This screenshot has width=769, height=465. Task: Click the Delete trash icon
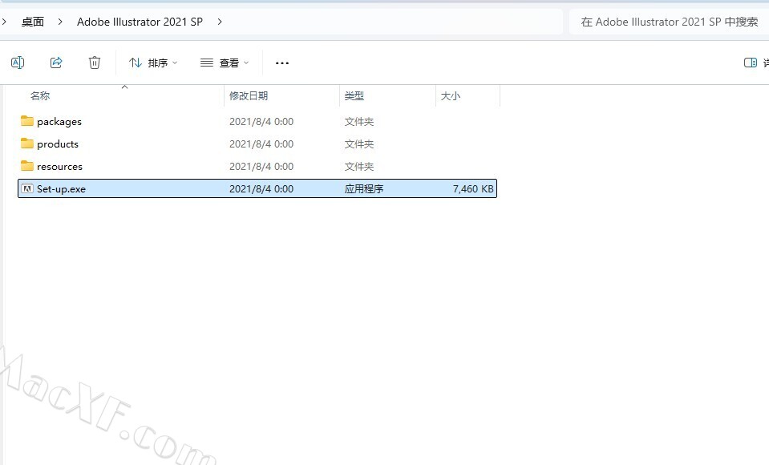(x=94, y=63)
